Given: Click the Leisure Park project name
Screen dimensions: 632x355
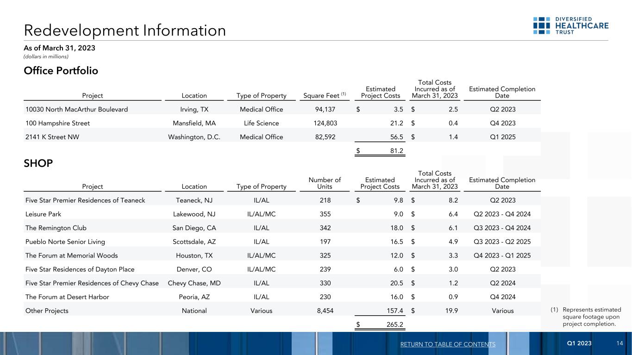Looking at the screenshot, I should (x=44, y=214).
